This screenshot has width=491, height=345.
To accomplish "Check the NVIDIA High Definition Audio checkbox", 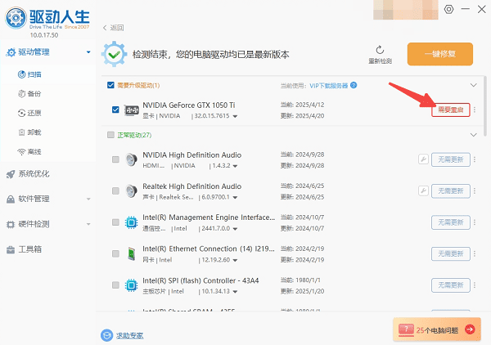I will point(115,159).
